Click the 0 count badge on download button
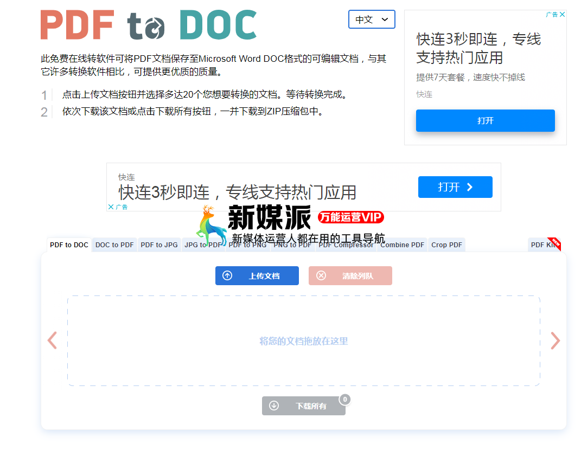Screen dimensions: 581x450 (345, 399)
